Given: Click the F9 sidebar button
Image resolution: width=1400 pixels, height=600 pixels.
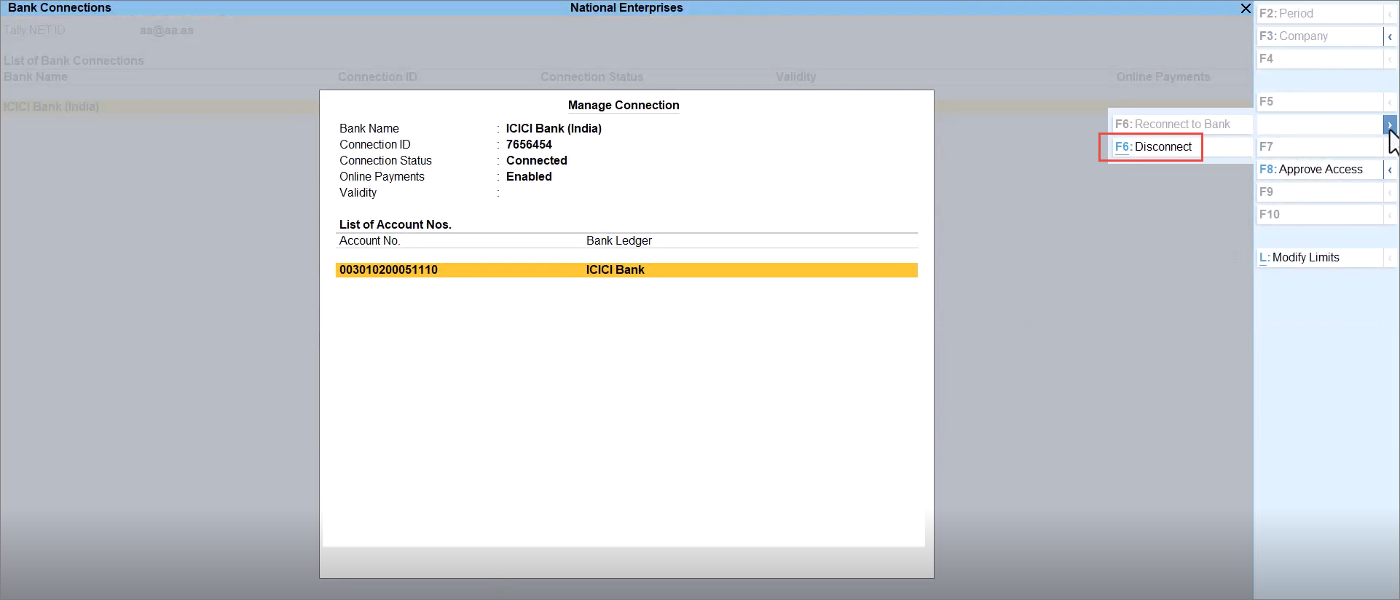Looking at the screenshot, I should pyautogui.click(x=1319, y=192).
